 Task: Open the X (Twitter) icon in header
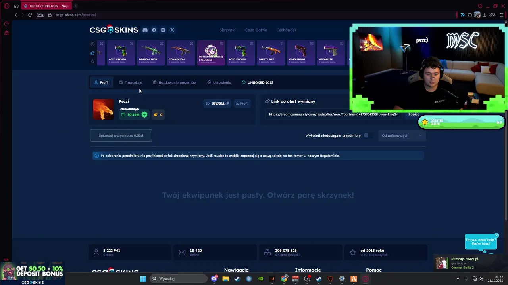pyautogui.click(x=172, y=30)
